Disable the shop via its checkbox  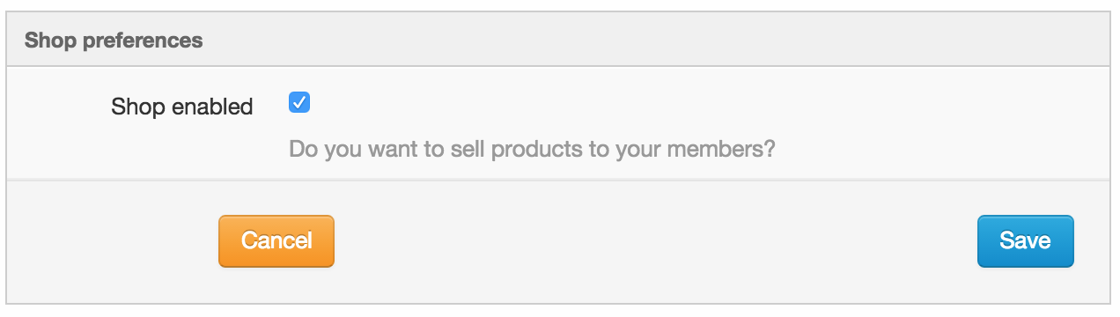pos(299,104)
